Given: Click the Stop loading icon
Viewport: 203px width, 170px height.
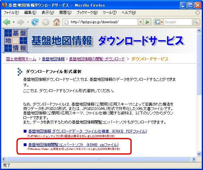Looking at the screenshot, I should [46, 22].
